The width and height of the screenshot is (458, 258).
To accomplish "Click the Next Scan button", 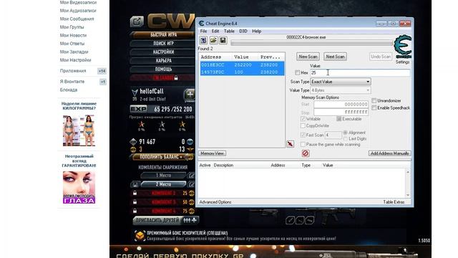I will [x=336, y=57].
